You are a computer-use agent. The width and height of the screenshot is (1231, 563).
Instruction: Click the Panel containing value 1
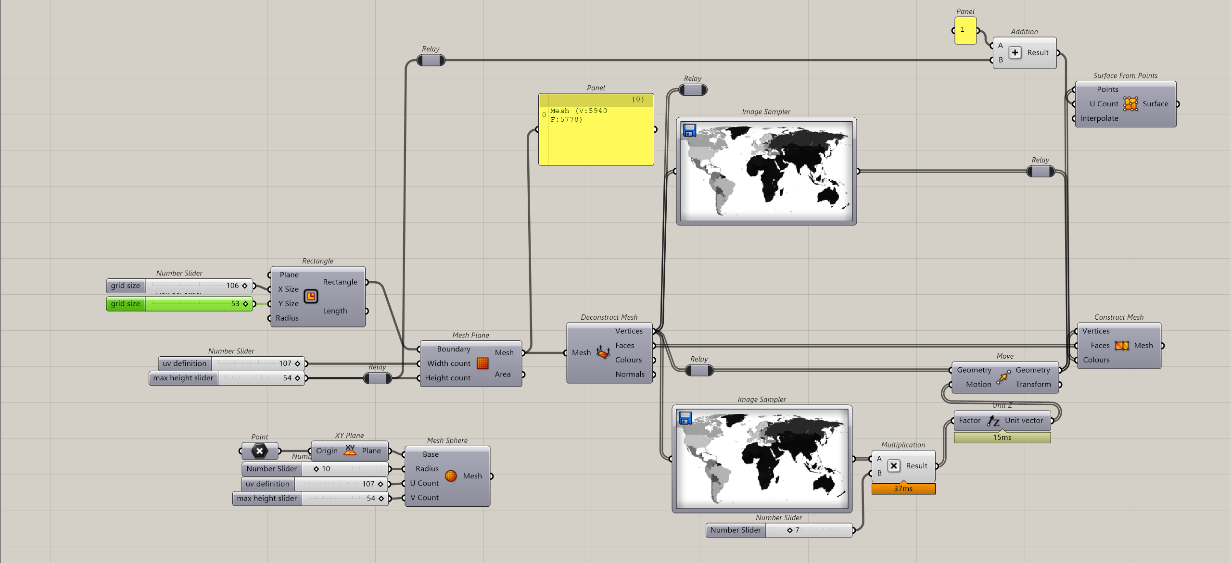(x=965, y=30)
